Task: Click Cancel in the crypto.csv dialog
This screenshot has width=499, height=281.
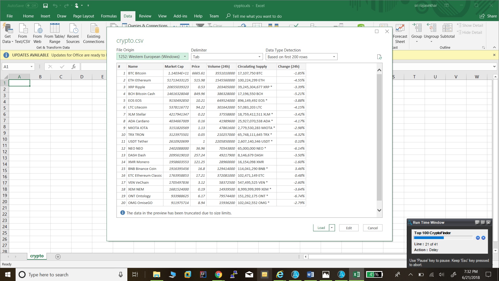Action: 372,228
